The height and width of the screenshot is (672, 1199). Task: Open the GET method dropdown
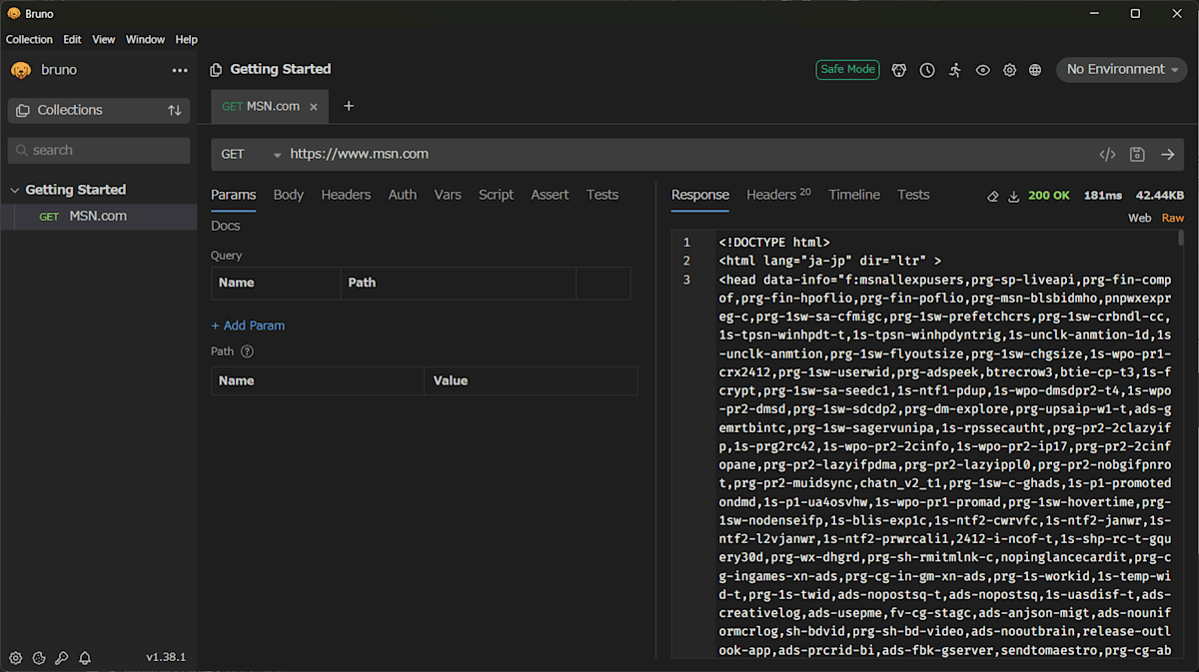coord(252,155)
